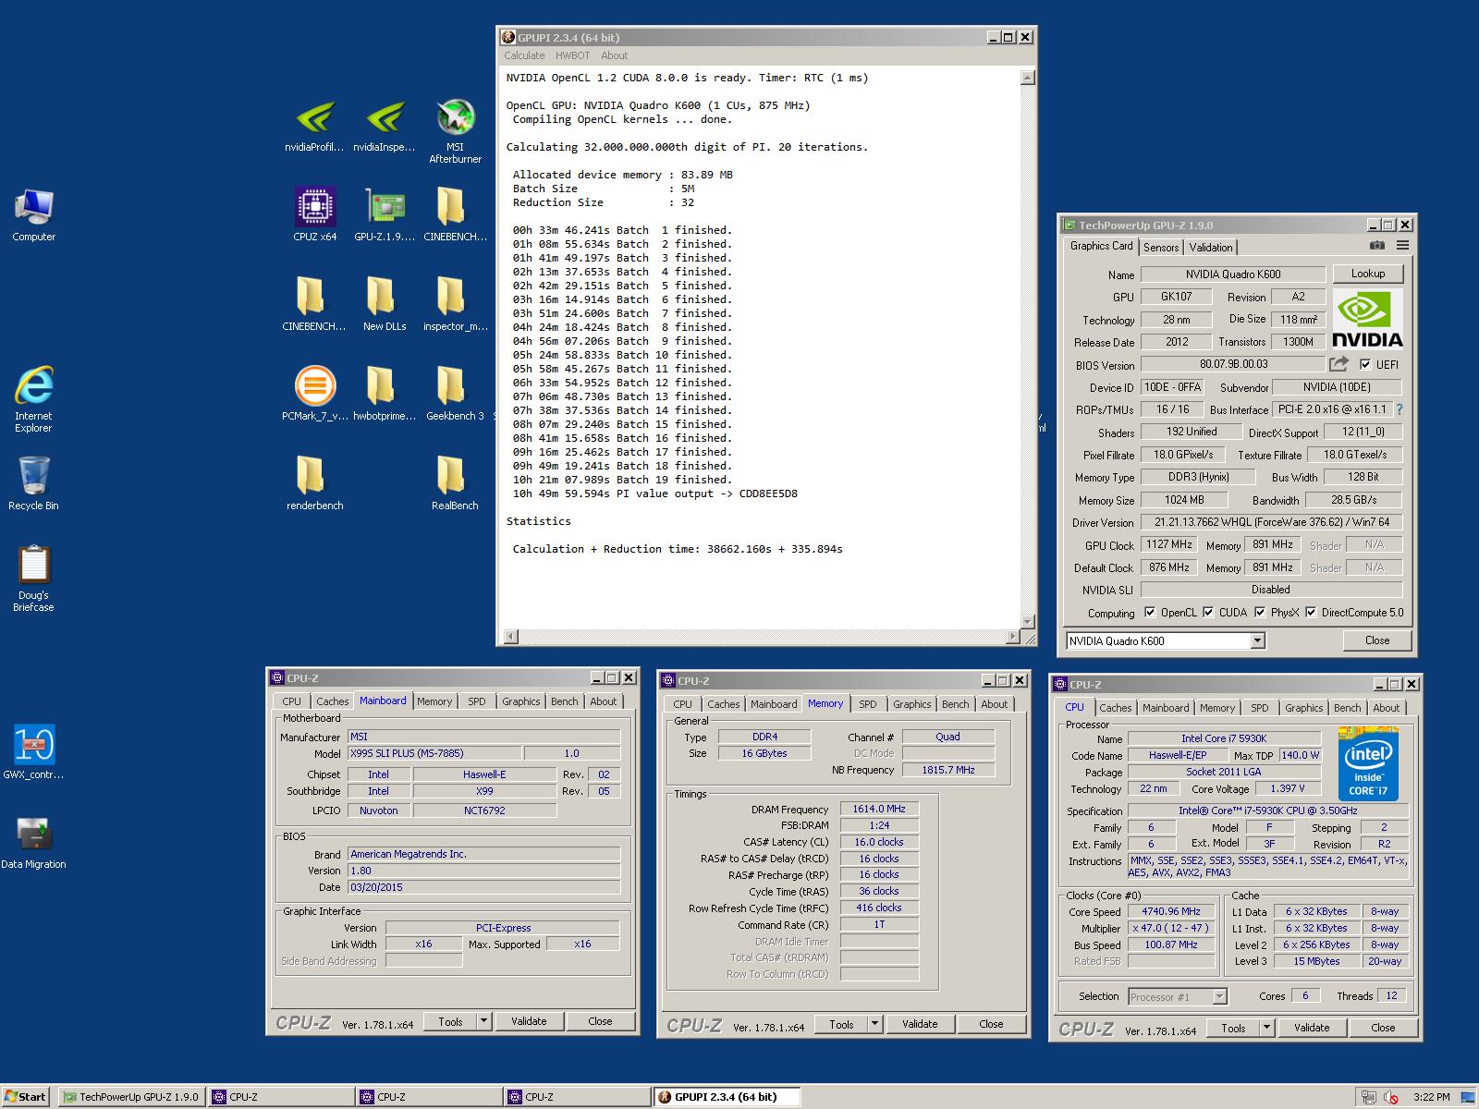Open the PCMark_7 desktop icon
Viewport: 1479px width, 1109px height.
[x=314, y=394]
